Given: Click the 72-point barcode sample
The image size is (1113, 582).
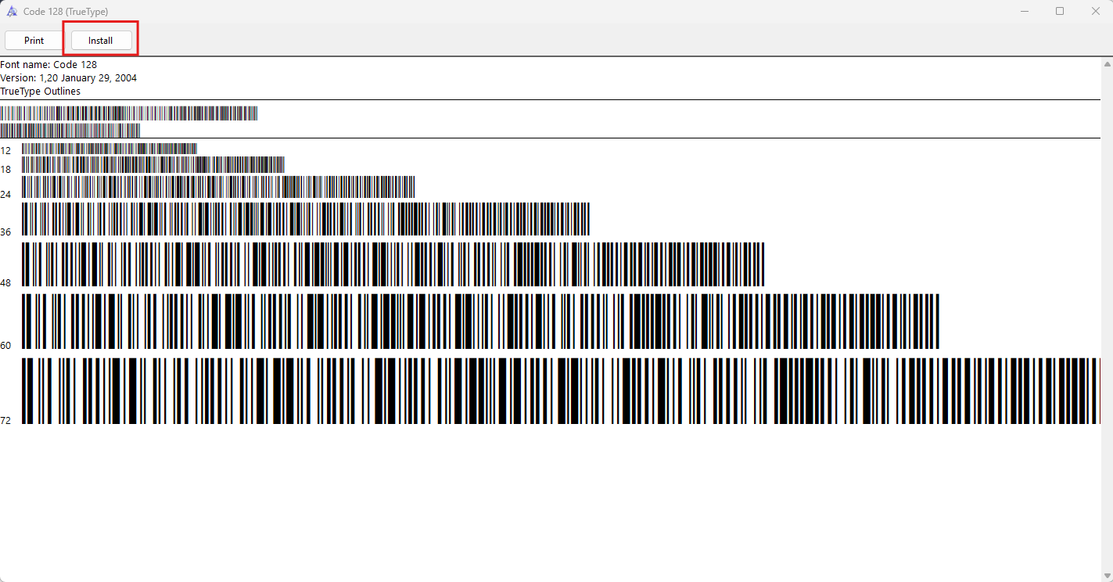Looking at the screenshot, I should click(x=561, y=391).
